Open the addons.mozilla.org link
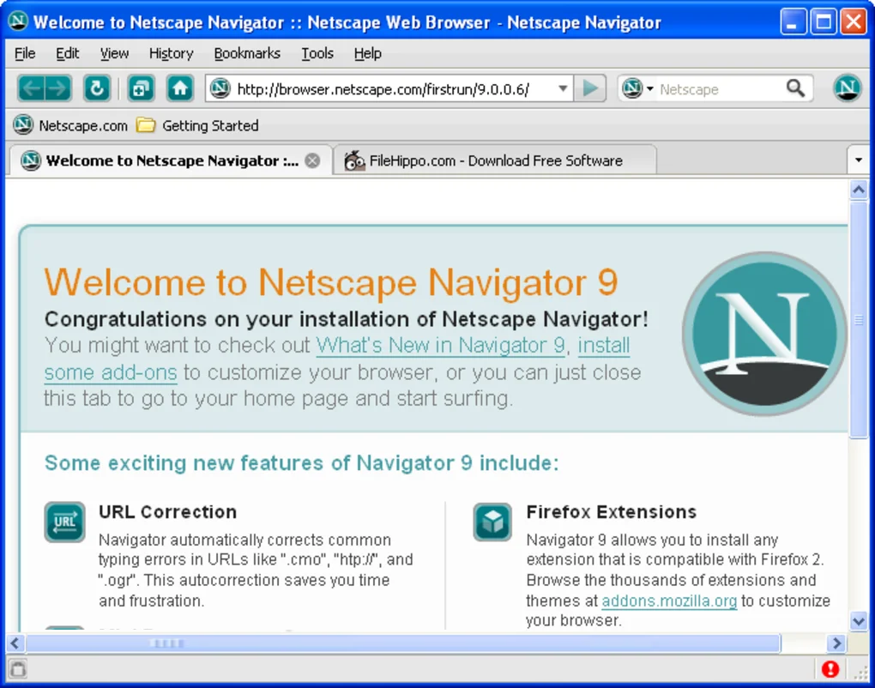 [669, 600]
